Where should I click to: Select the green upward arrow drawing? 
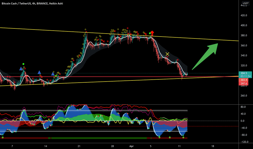click(x=205, y=56)
